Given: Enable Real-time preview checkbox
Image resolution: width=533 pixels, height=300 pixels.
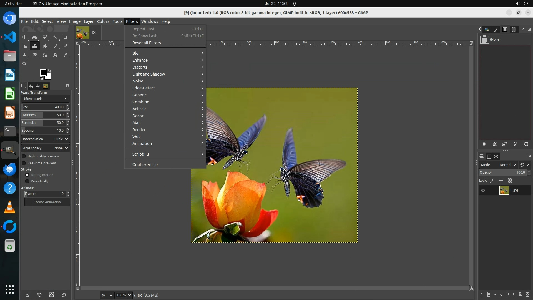Looking at the screenshot, I should tap(24, 163).
